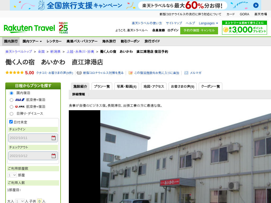Click the 全国旅行支援キャンペーン banner
This screenshot has width=271, height=203.
click(x=135, y=5)
